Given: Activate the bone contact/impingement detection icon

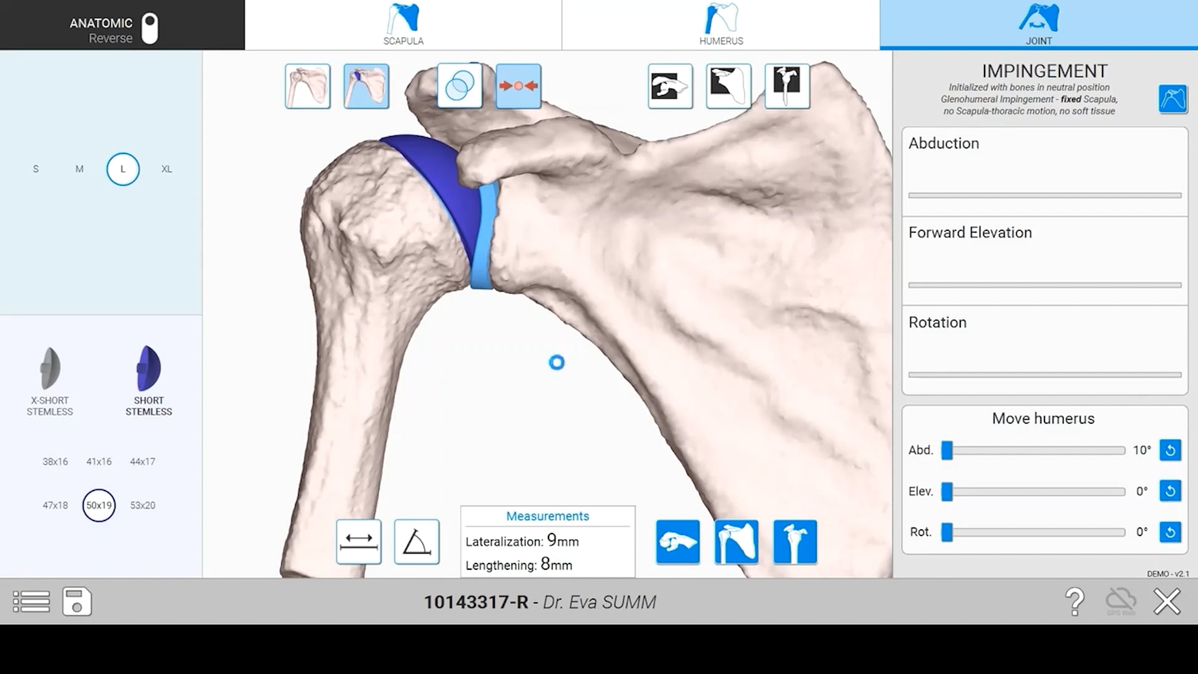Looking at the screenshot, I should click(519, 85).
